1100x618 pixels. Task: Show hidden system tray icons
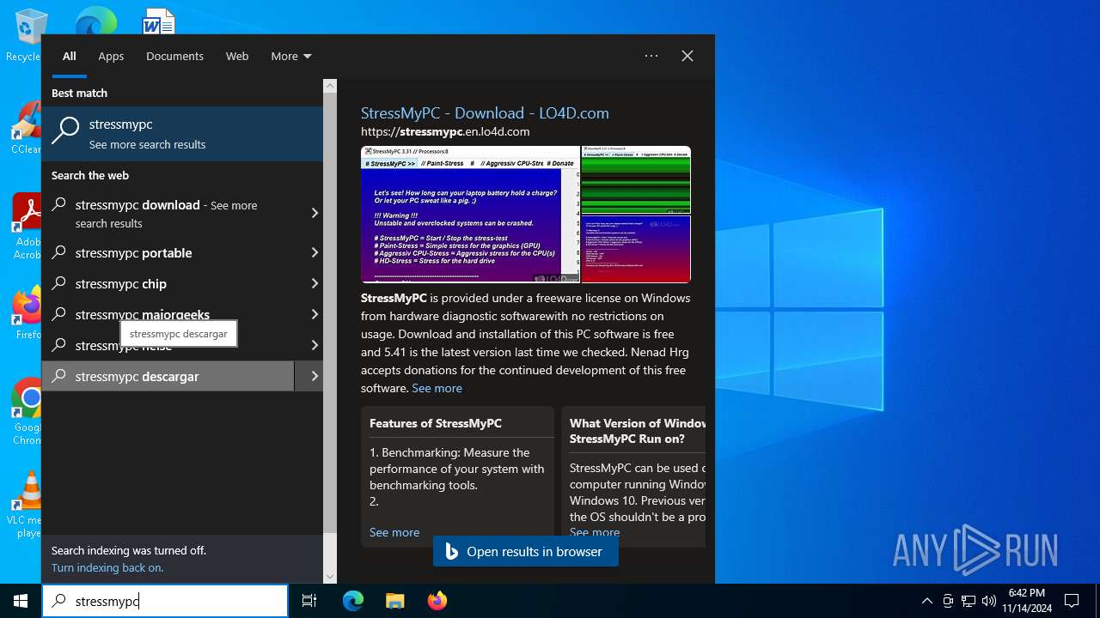point(926,601)
